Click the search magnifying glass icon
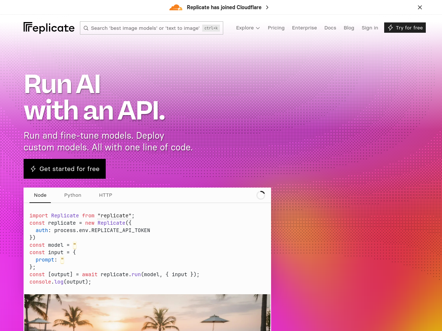 click(x=86, y=28)
